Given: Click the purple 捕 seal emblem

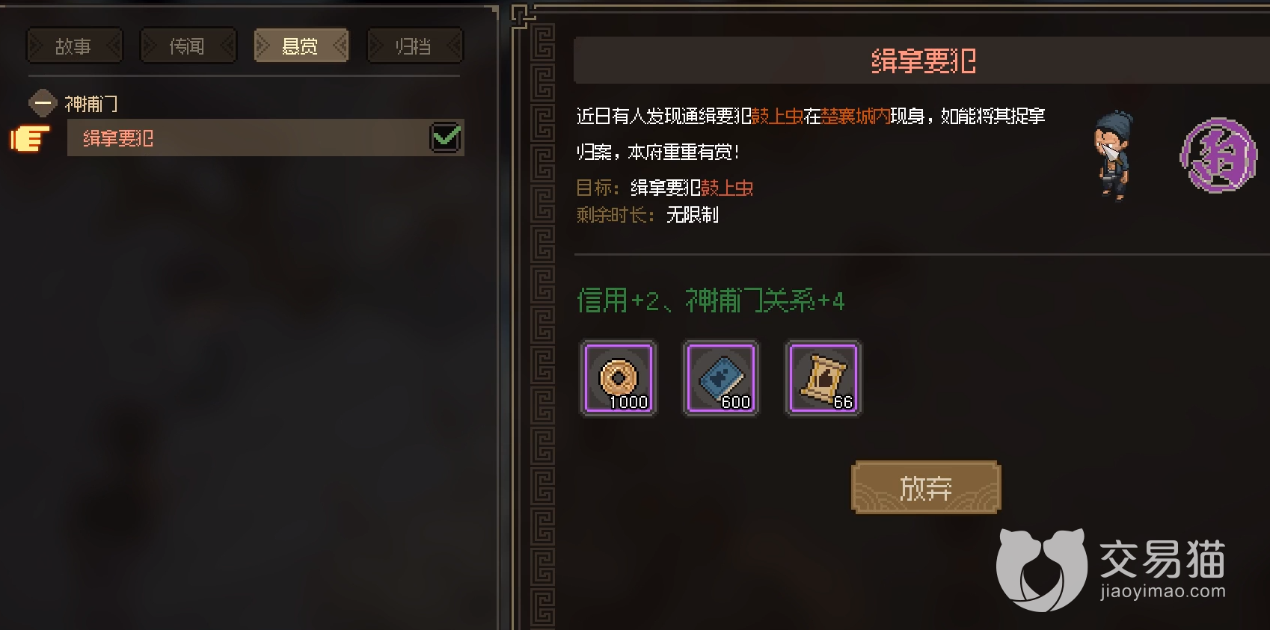Looking at the screenshot, I should pyautogui.click(x=1218, y=155).
